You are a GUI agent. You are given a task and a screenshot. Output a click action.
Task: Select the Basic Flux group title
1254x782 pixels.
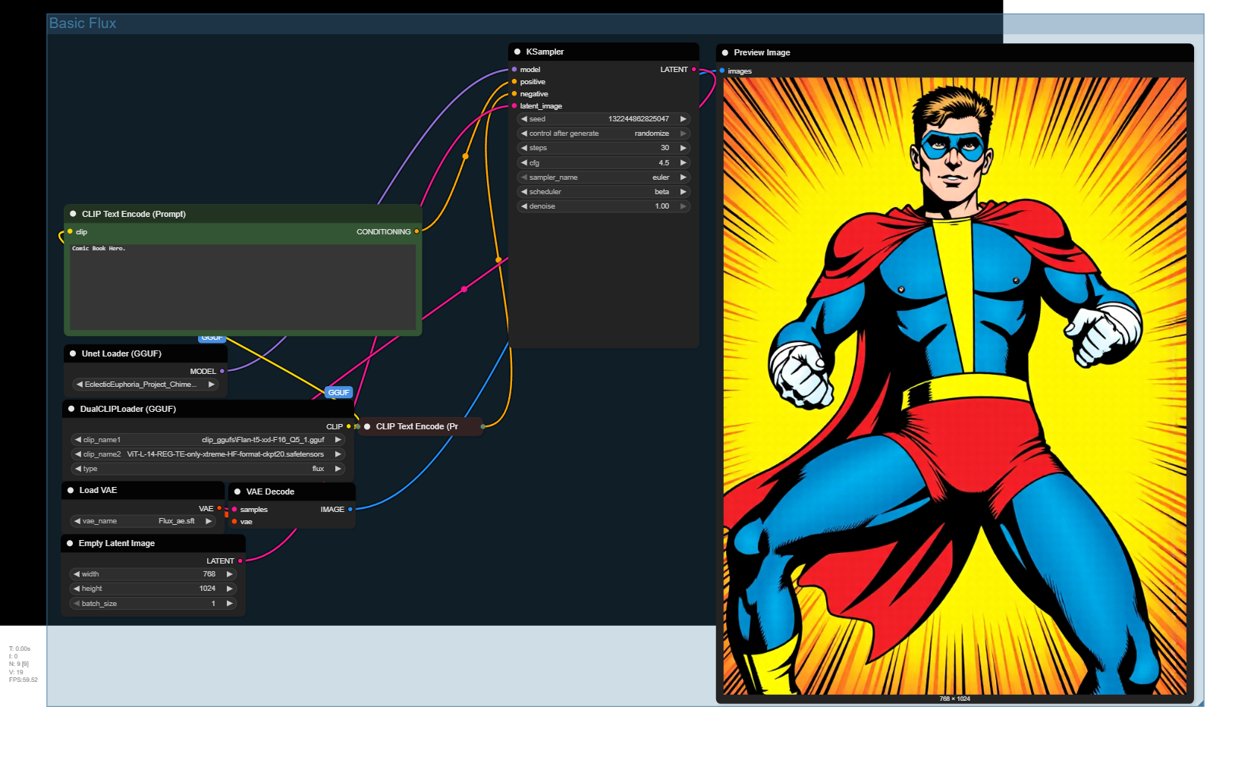coord(83,24)
